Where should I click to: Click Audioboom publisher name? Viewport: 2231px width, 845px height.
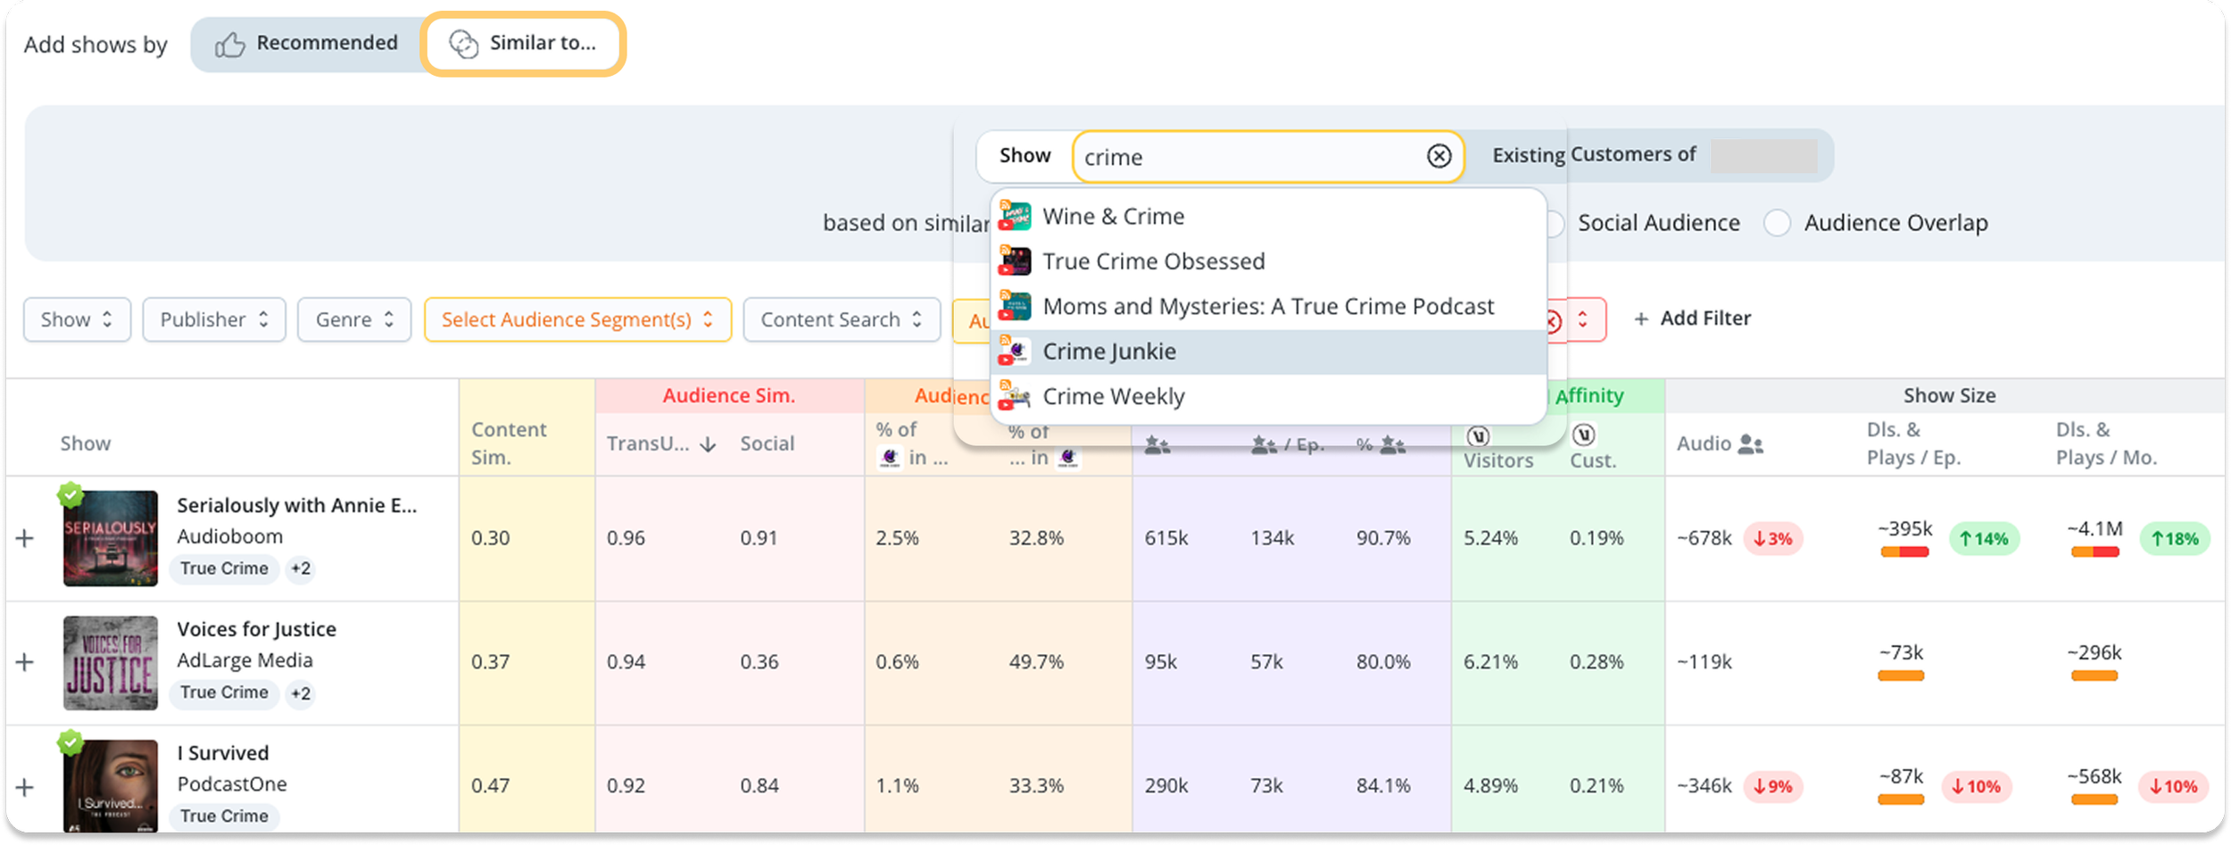pos(229,536)
